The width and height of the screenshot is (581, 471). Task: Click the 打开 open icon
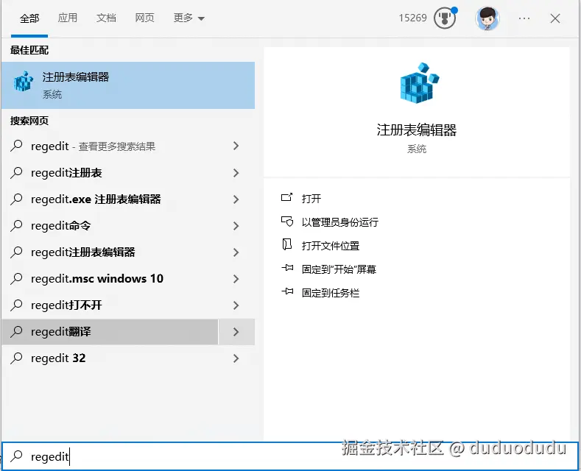pyautogui.click(x=286, y=197)
